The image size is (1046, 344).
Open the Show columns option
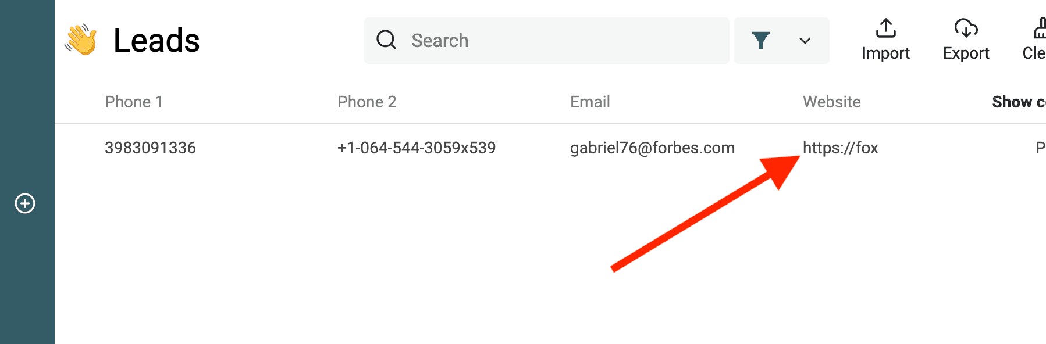(x=1018, y=102)
